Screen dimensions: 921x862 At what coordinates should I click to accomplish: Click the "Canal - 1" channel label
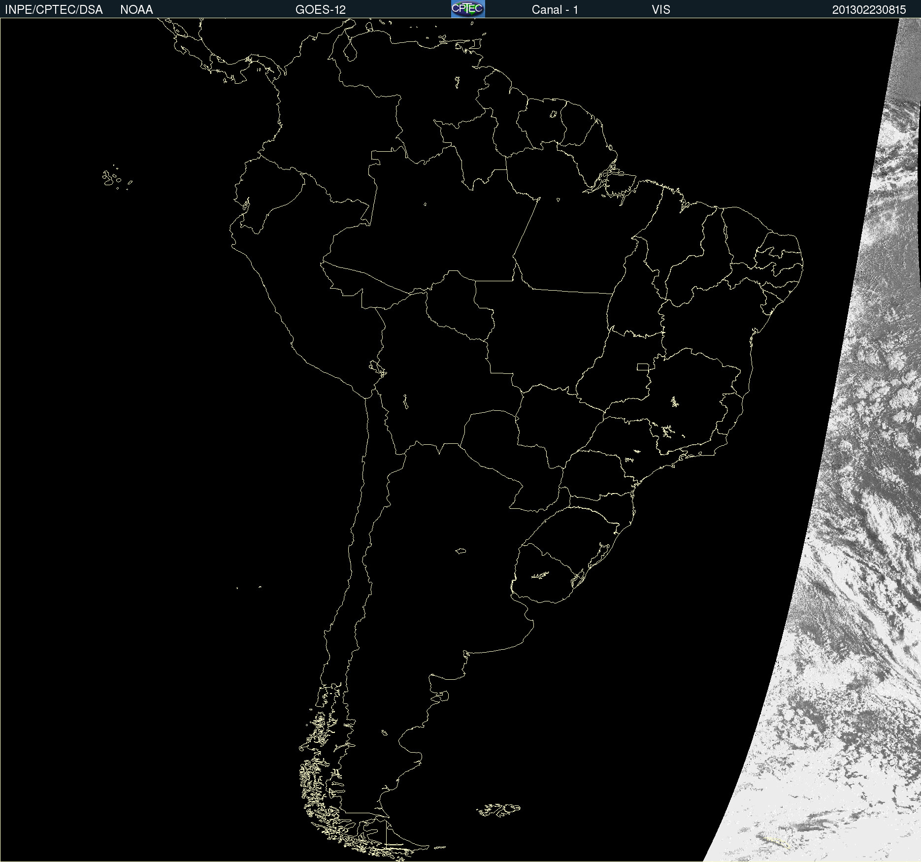click(x=555, y=10)
